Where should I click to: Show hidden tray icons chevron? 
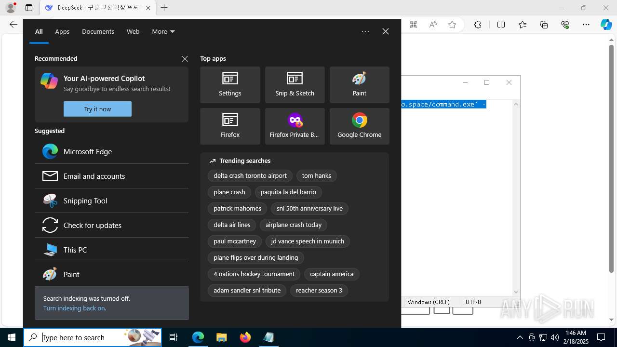(520, 337)
